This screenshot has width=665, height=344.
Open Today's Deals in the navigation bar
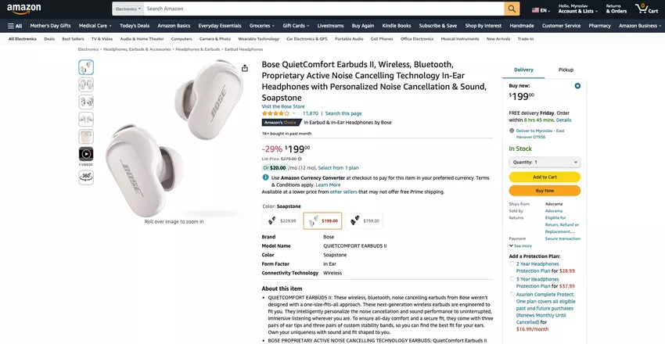[x=134, y=26]
